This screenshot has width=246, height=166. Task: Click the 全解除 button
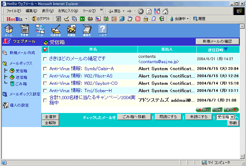point(50,123)
